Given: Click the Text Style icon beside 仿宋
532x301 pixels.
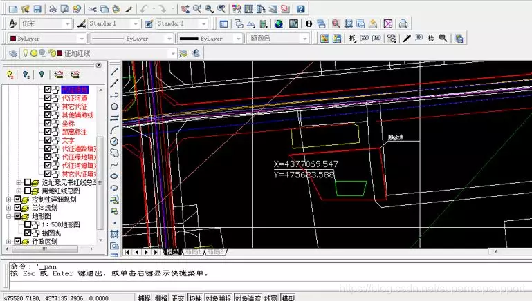Looking at the screenshot, I should pos(13,23).
